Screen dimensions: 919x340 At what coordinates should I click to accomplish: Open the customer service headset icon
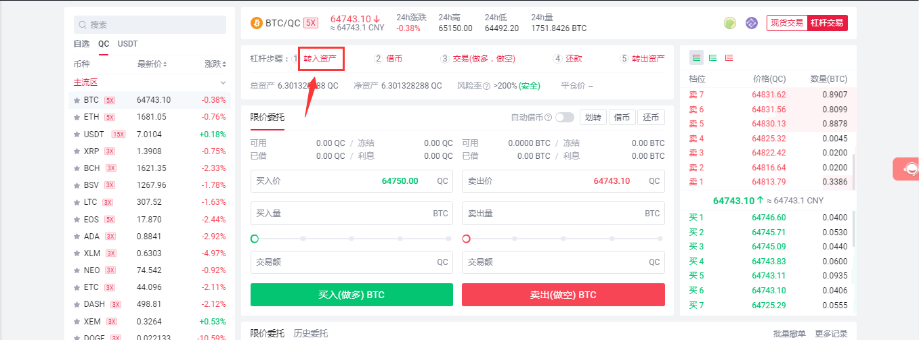click(x=911, y=168)
